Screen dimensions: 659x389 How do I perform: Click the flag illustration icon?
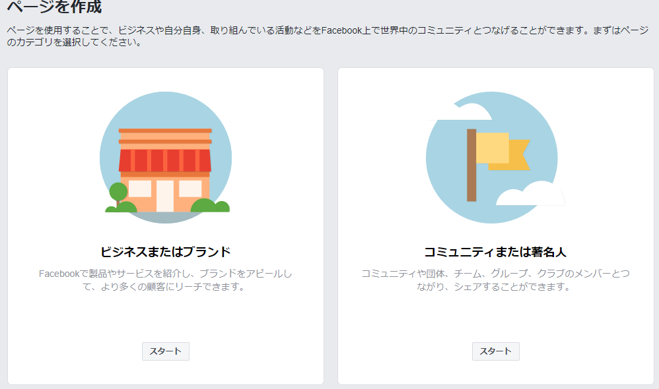(x=495, y=158)
